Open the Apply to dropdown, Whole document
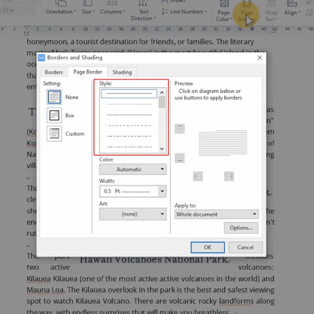The image size is (314, 314). 217,214
